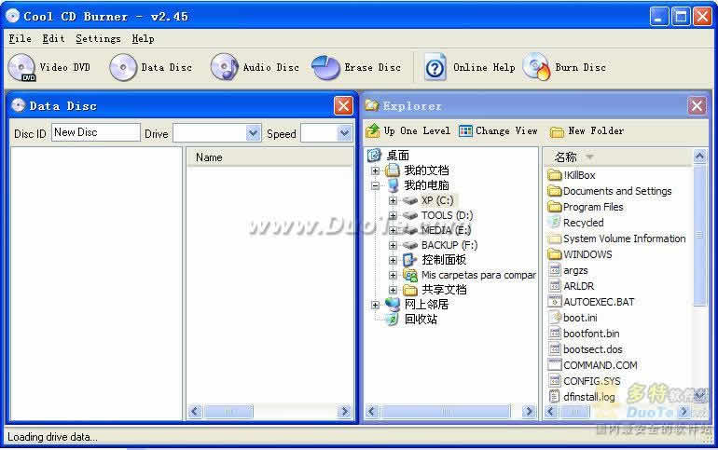This screenshot has height=450, width=718.
Task: Click the Disc ID input field
Action: [95, 132]
